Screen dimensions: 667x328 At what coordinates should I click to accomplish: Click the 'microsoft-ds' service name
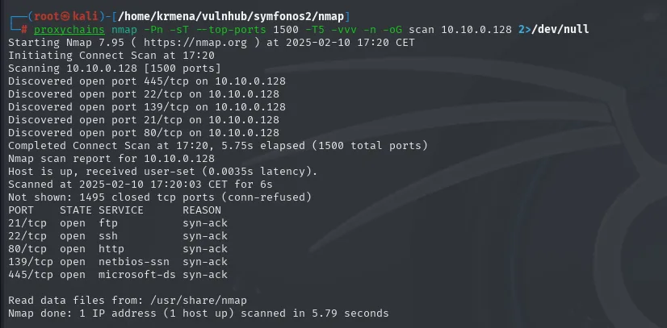click(x=137, y=275)
